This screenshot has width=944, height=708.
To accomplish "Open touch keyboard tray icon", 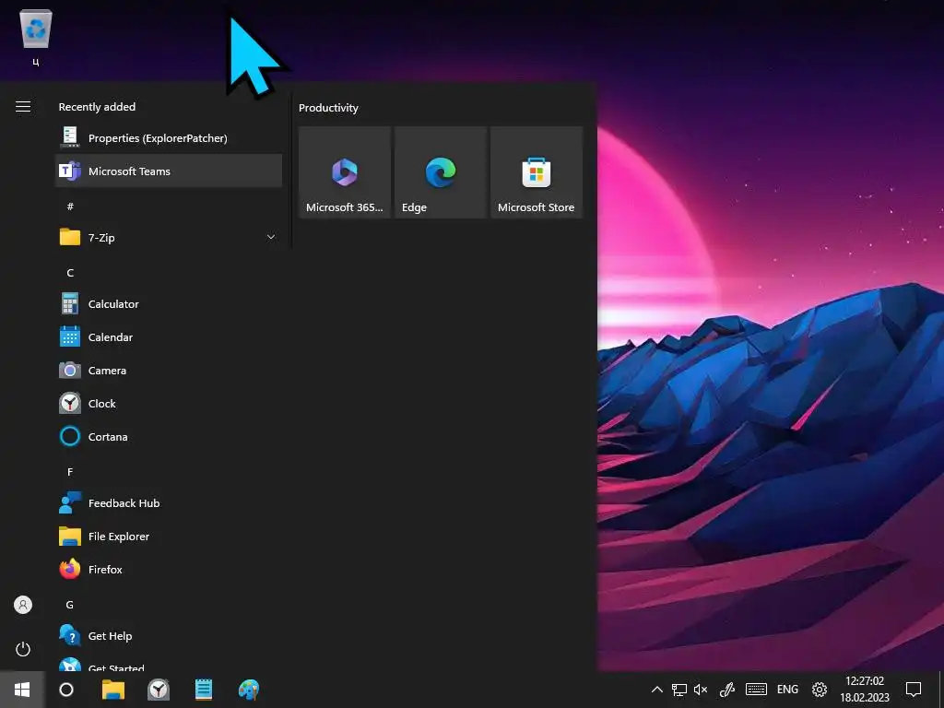I will coord(756,690).
